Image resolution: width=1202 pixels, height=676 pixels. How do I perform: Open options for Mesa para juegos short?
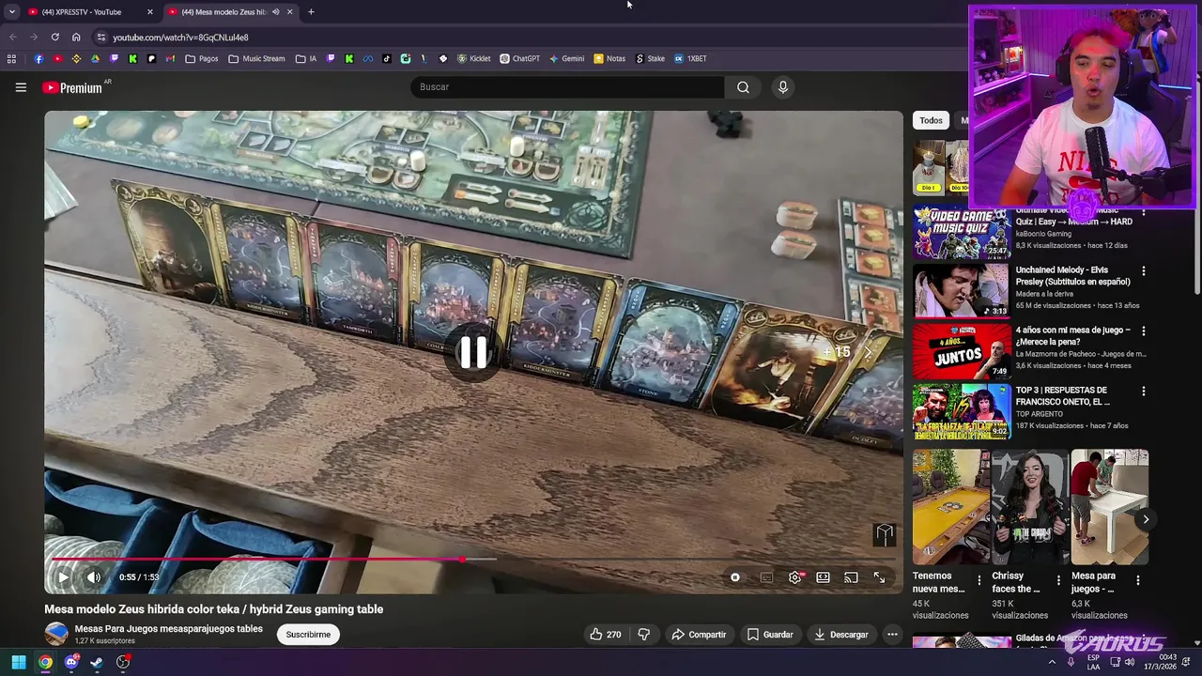tap(1137, 580)
